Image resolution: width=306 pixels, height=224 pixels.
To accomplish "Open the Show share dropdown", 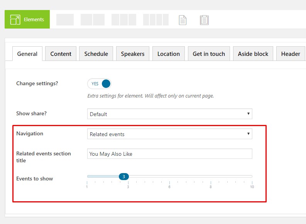I will point(169,114).
